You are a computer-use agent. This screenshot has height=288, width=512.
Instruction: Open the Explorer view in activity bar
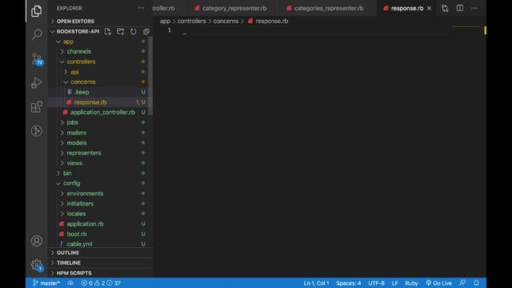click(x=36, y=10)
